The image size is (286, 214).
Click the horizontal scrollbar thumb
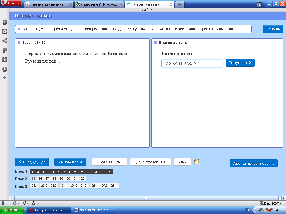[x=146, y=198]
